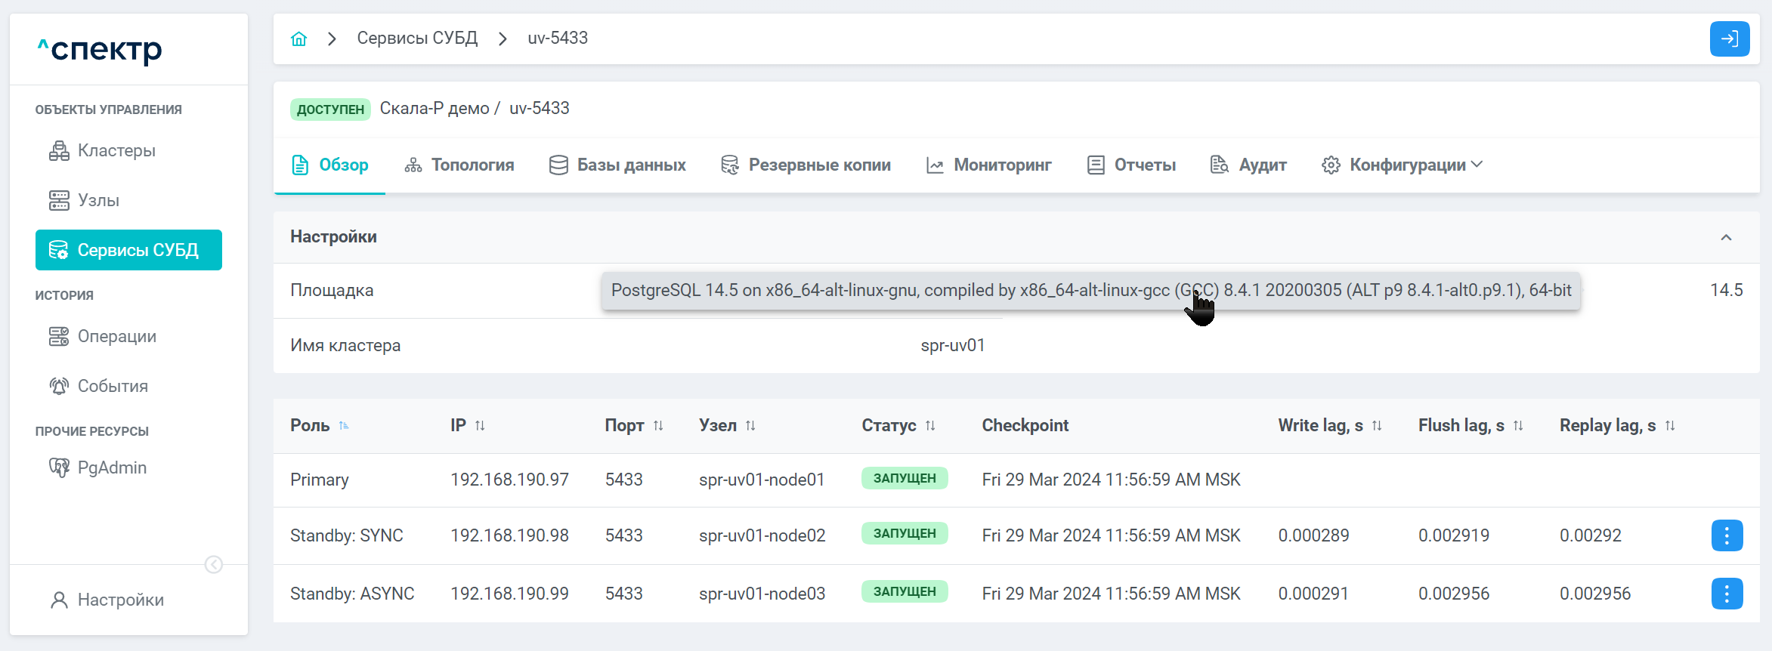Viewport: 1772px width, 651px height.
Task: Click Сервисы СУБД breadcrumb link
Action: click(417, 39)
